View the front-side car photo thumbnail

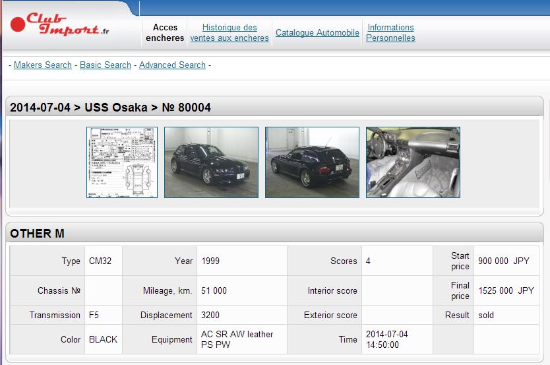point(211,162)
